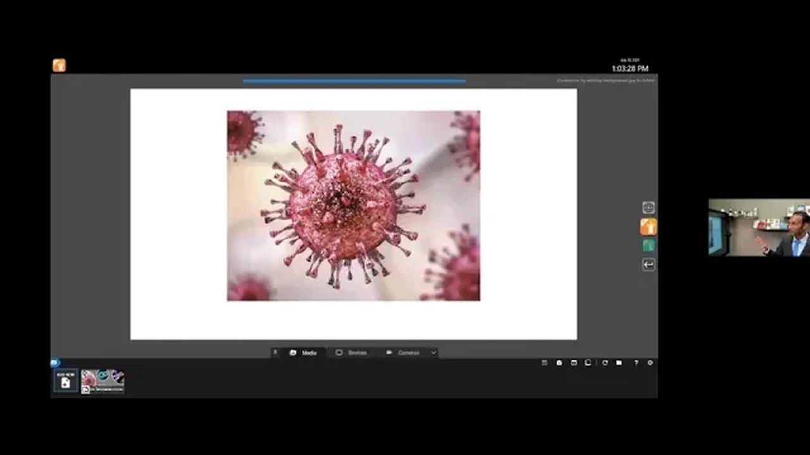Click the blue progress bar above the slide

pyautogui.click(x=354, y=81)
